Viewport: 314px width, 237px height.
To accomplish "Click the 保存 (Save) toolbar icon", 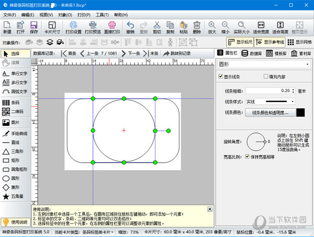I will pos(34,27).
